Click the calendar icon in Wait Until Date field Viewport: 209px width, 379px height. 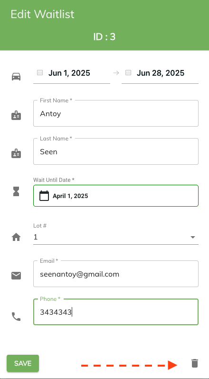44,196
